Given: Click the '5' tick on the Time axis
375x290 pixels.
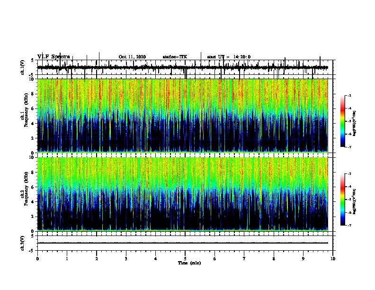Looking at the screenshot, I should coord(185,259).
